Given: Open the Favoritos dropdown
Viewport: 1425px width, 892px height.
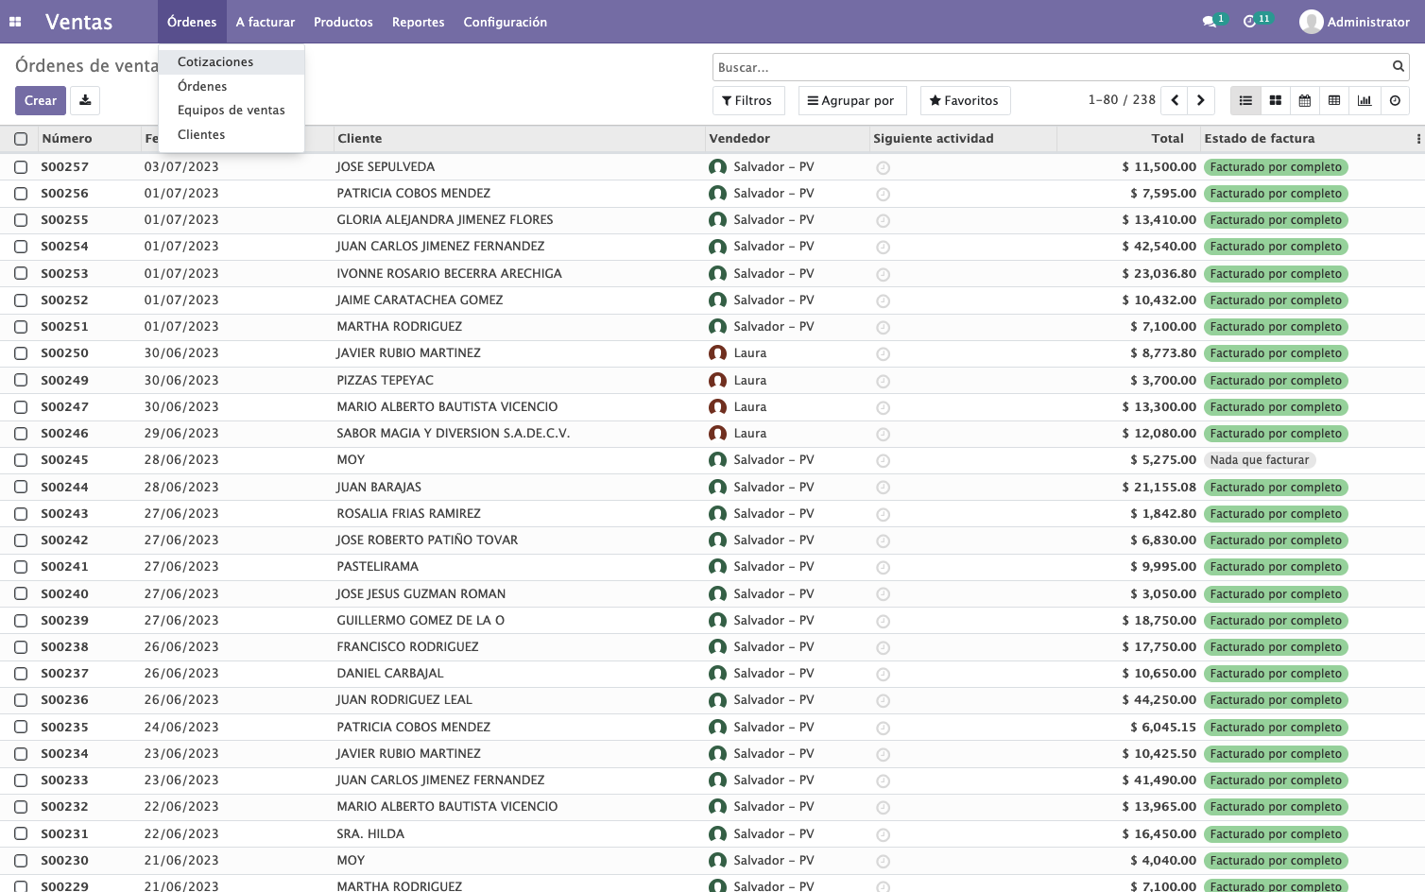Looking at the screenshot, I should [964, 100].
